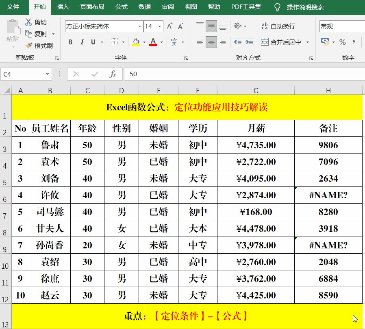Apply comma style
Image resolution: width=365 pixels, height=329 pixels.
[354, 42]
